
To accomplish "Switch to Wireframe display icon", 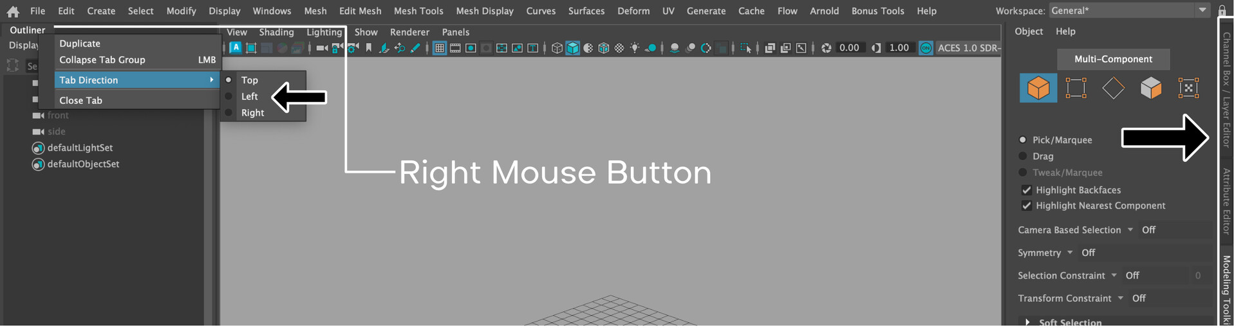I will click(557, 48).
